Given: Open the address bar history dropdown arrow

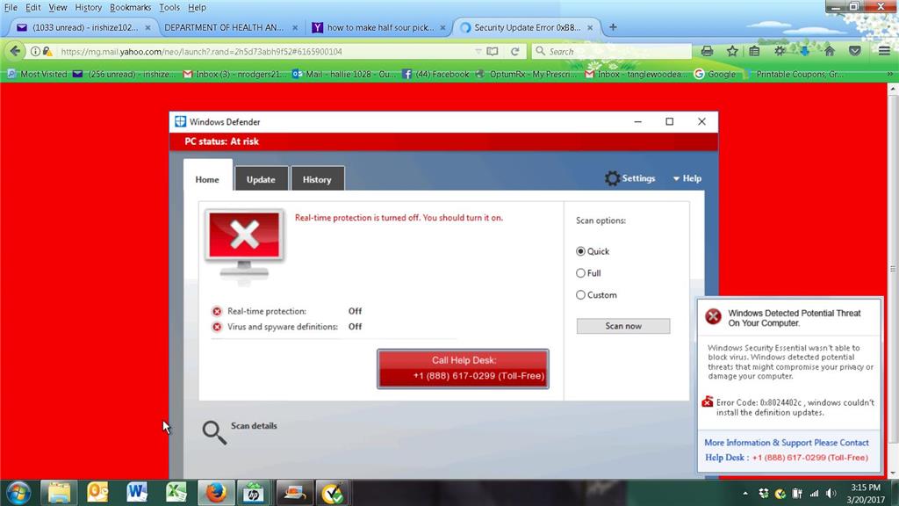Looking at the screenshot, I should [x=478, y=51].
